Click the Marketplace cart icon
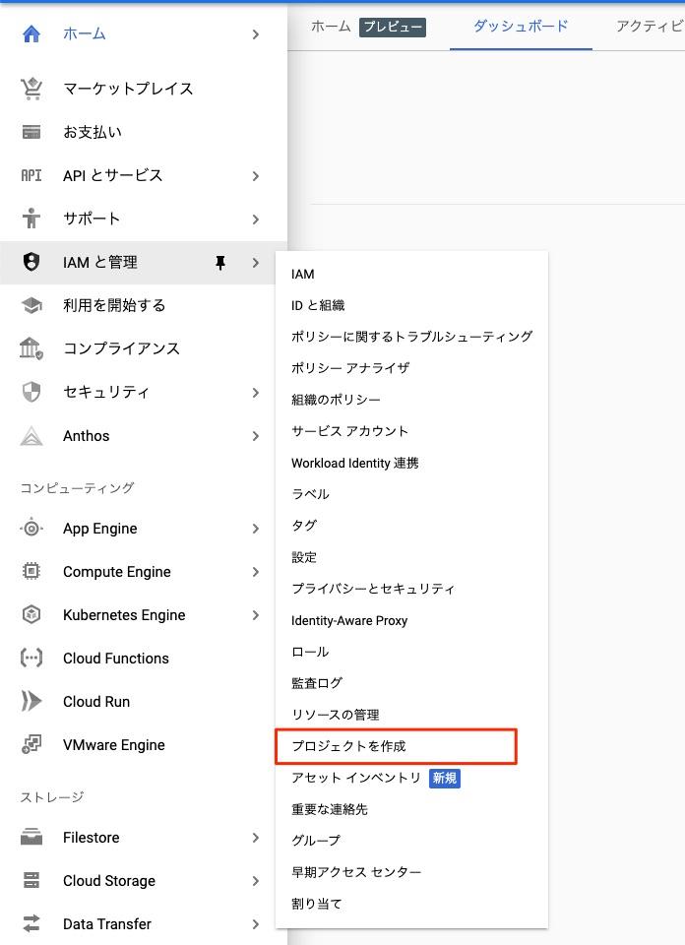This screenshot has width=685, height=945. (31, 89)
